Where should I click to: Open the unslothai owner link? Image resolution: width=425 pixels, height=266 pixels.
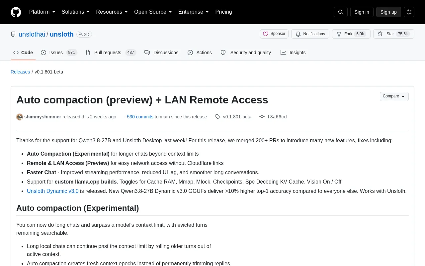coord(32,34)
